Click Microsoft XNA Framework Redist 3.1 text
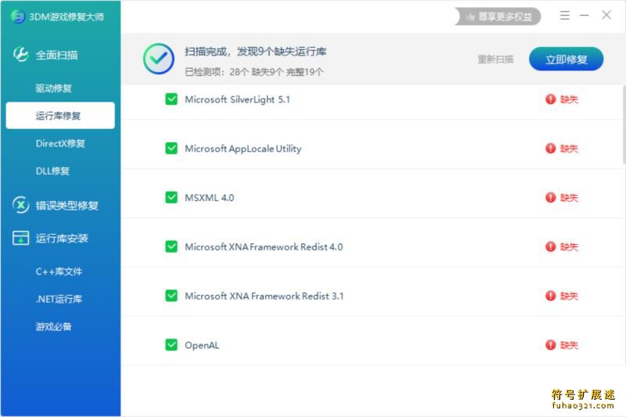Screen dimensions: 626x417 [x=264, y=296]
